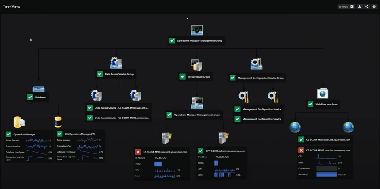Viewport: 380px width, 189px height.
Task: Click right globe icon under Web User Interfaces
Action: click(x=348, y=127)
